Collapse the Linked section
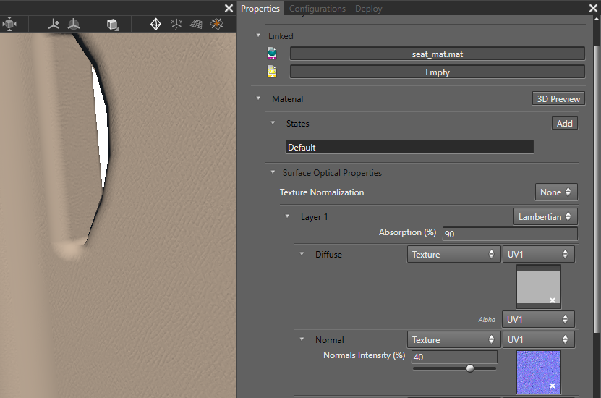 pos(258,35)
